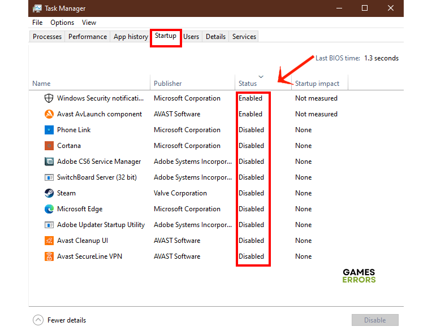Open the Options menu
The image size is (432, 331).
[62, 23]
